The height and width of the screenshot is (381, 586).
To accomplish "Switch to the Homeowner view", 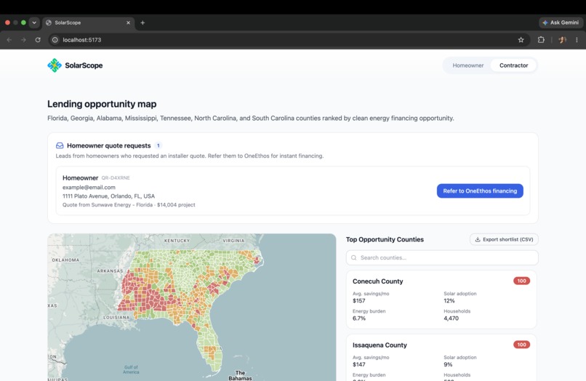I will (468, 65).
